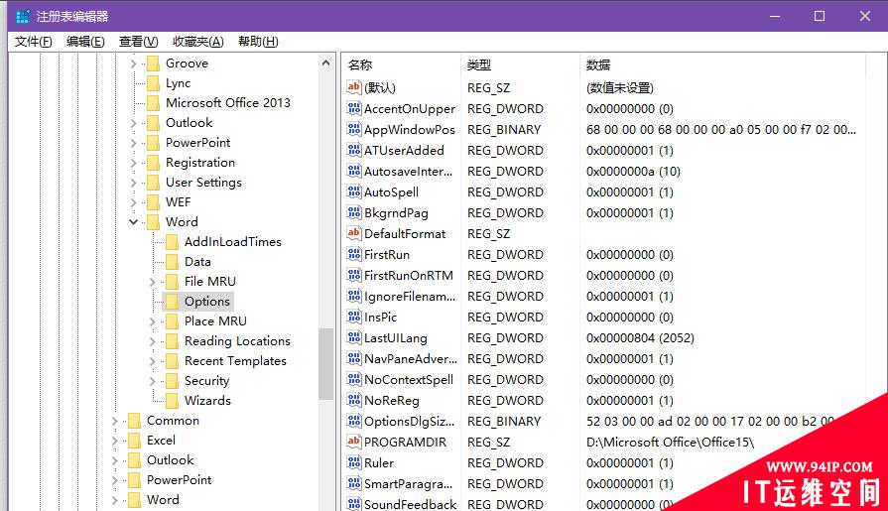Screen dimensions: 888x511
Task: Select the AutoSpell value icon
Action: click(x=354, y=192)
